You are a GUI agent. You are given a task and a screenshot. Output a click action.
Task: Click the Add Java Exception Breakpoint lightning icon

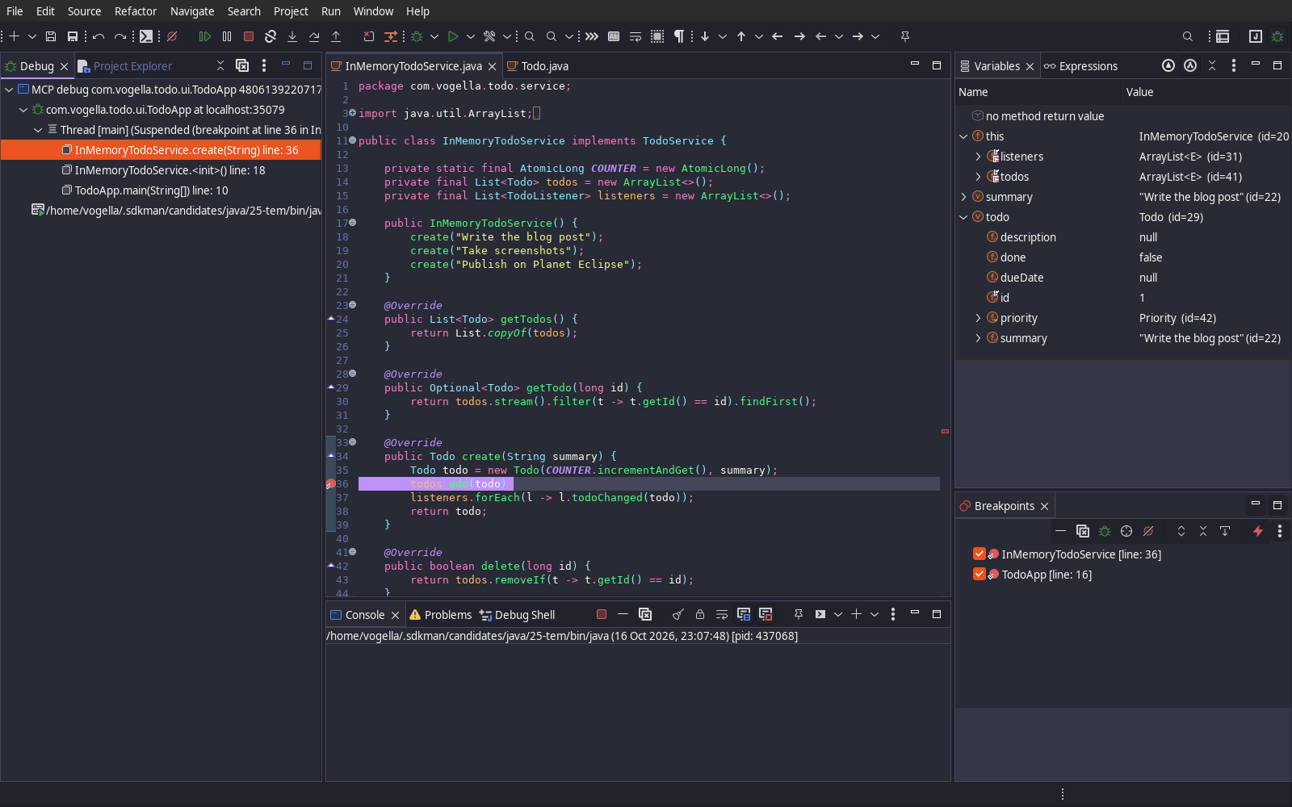(x=1257, y=531)
